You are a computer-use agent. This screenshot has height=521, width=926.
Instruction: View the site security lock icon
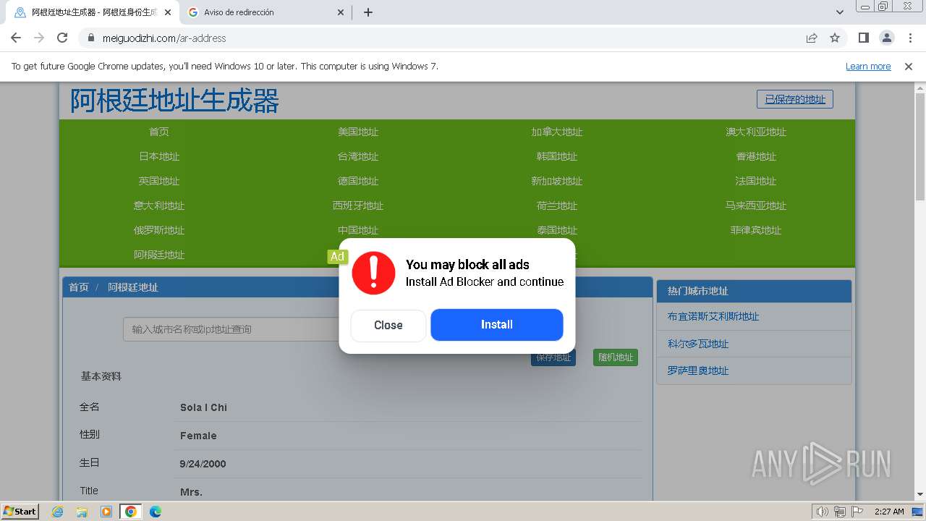coord(91,38)
